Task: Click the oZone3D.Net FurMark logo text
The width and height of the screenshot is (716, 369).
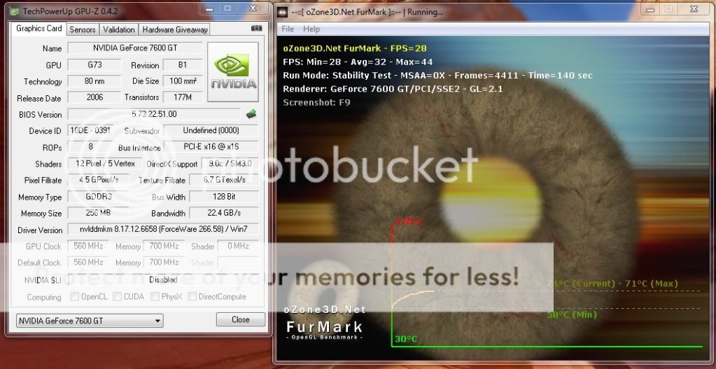Action: (x=324, y=323)
